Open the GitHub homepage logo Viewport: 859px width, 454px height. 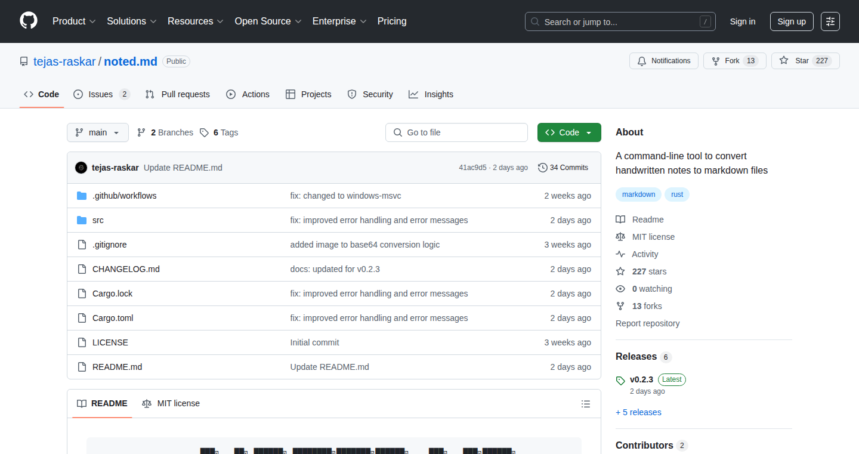[x=29, y=21]
